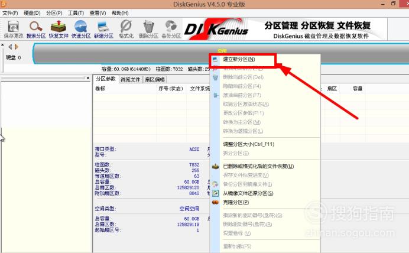Close the disk bar area with its small x
This screenshot has width=409, height=253.
coord(2,45)
